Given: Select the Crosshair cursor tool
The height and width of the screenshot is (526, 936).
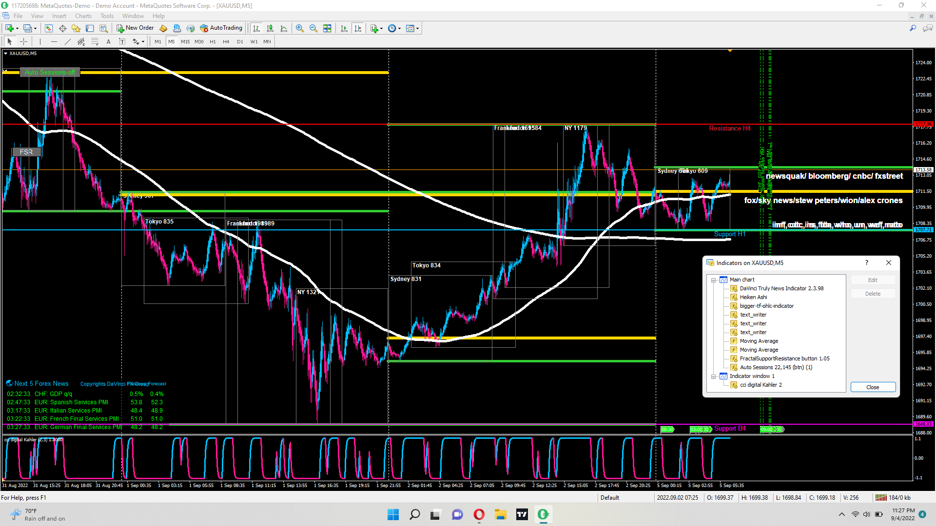Looking at the screenshot, I should pyautogui.click(x=23, y=41).
